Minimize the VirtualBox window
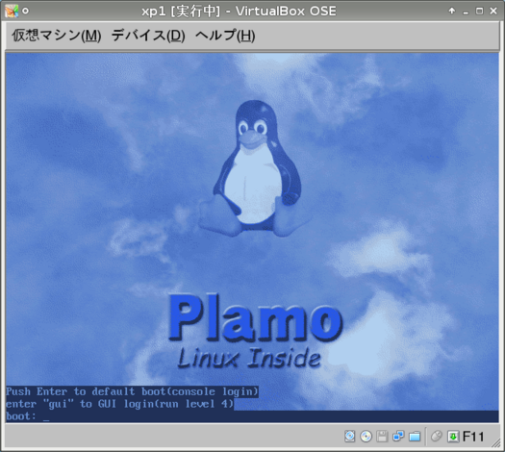Screen dimensions: 505x452 click(x=466, y=12)
